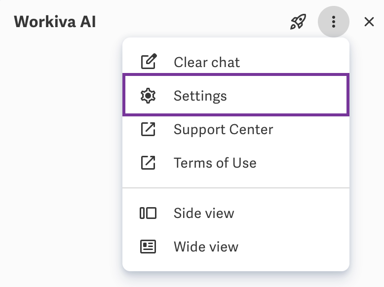
Task: Click the Wide view label text
Action: point(206,247)
